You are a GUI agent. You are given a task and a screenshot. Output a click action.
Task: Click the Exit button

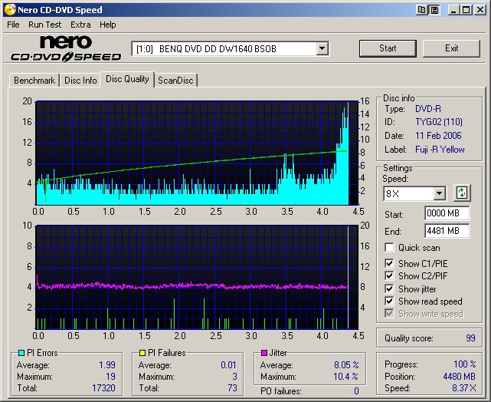[x=451, y=48]
